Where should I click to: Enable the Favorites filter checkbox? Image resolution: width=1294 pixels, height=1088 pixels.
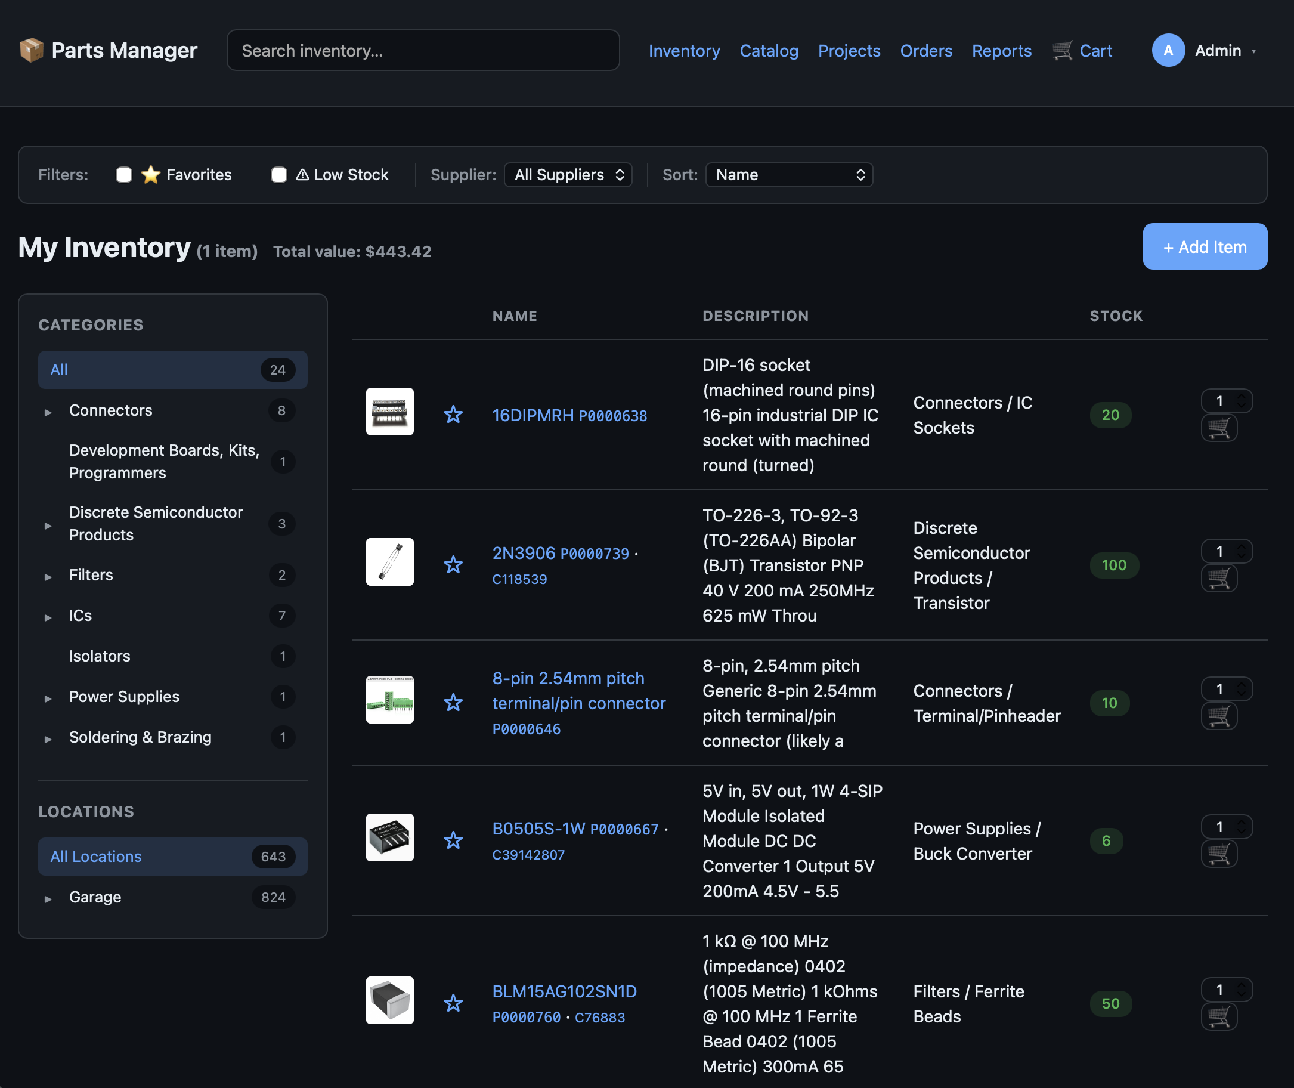pos(123,175)
